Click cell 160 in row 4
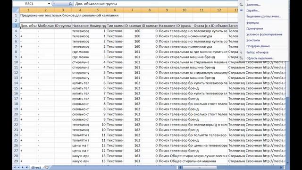This screenshot has height=170, width=302. (132, 31)
